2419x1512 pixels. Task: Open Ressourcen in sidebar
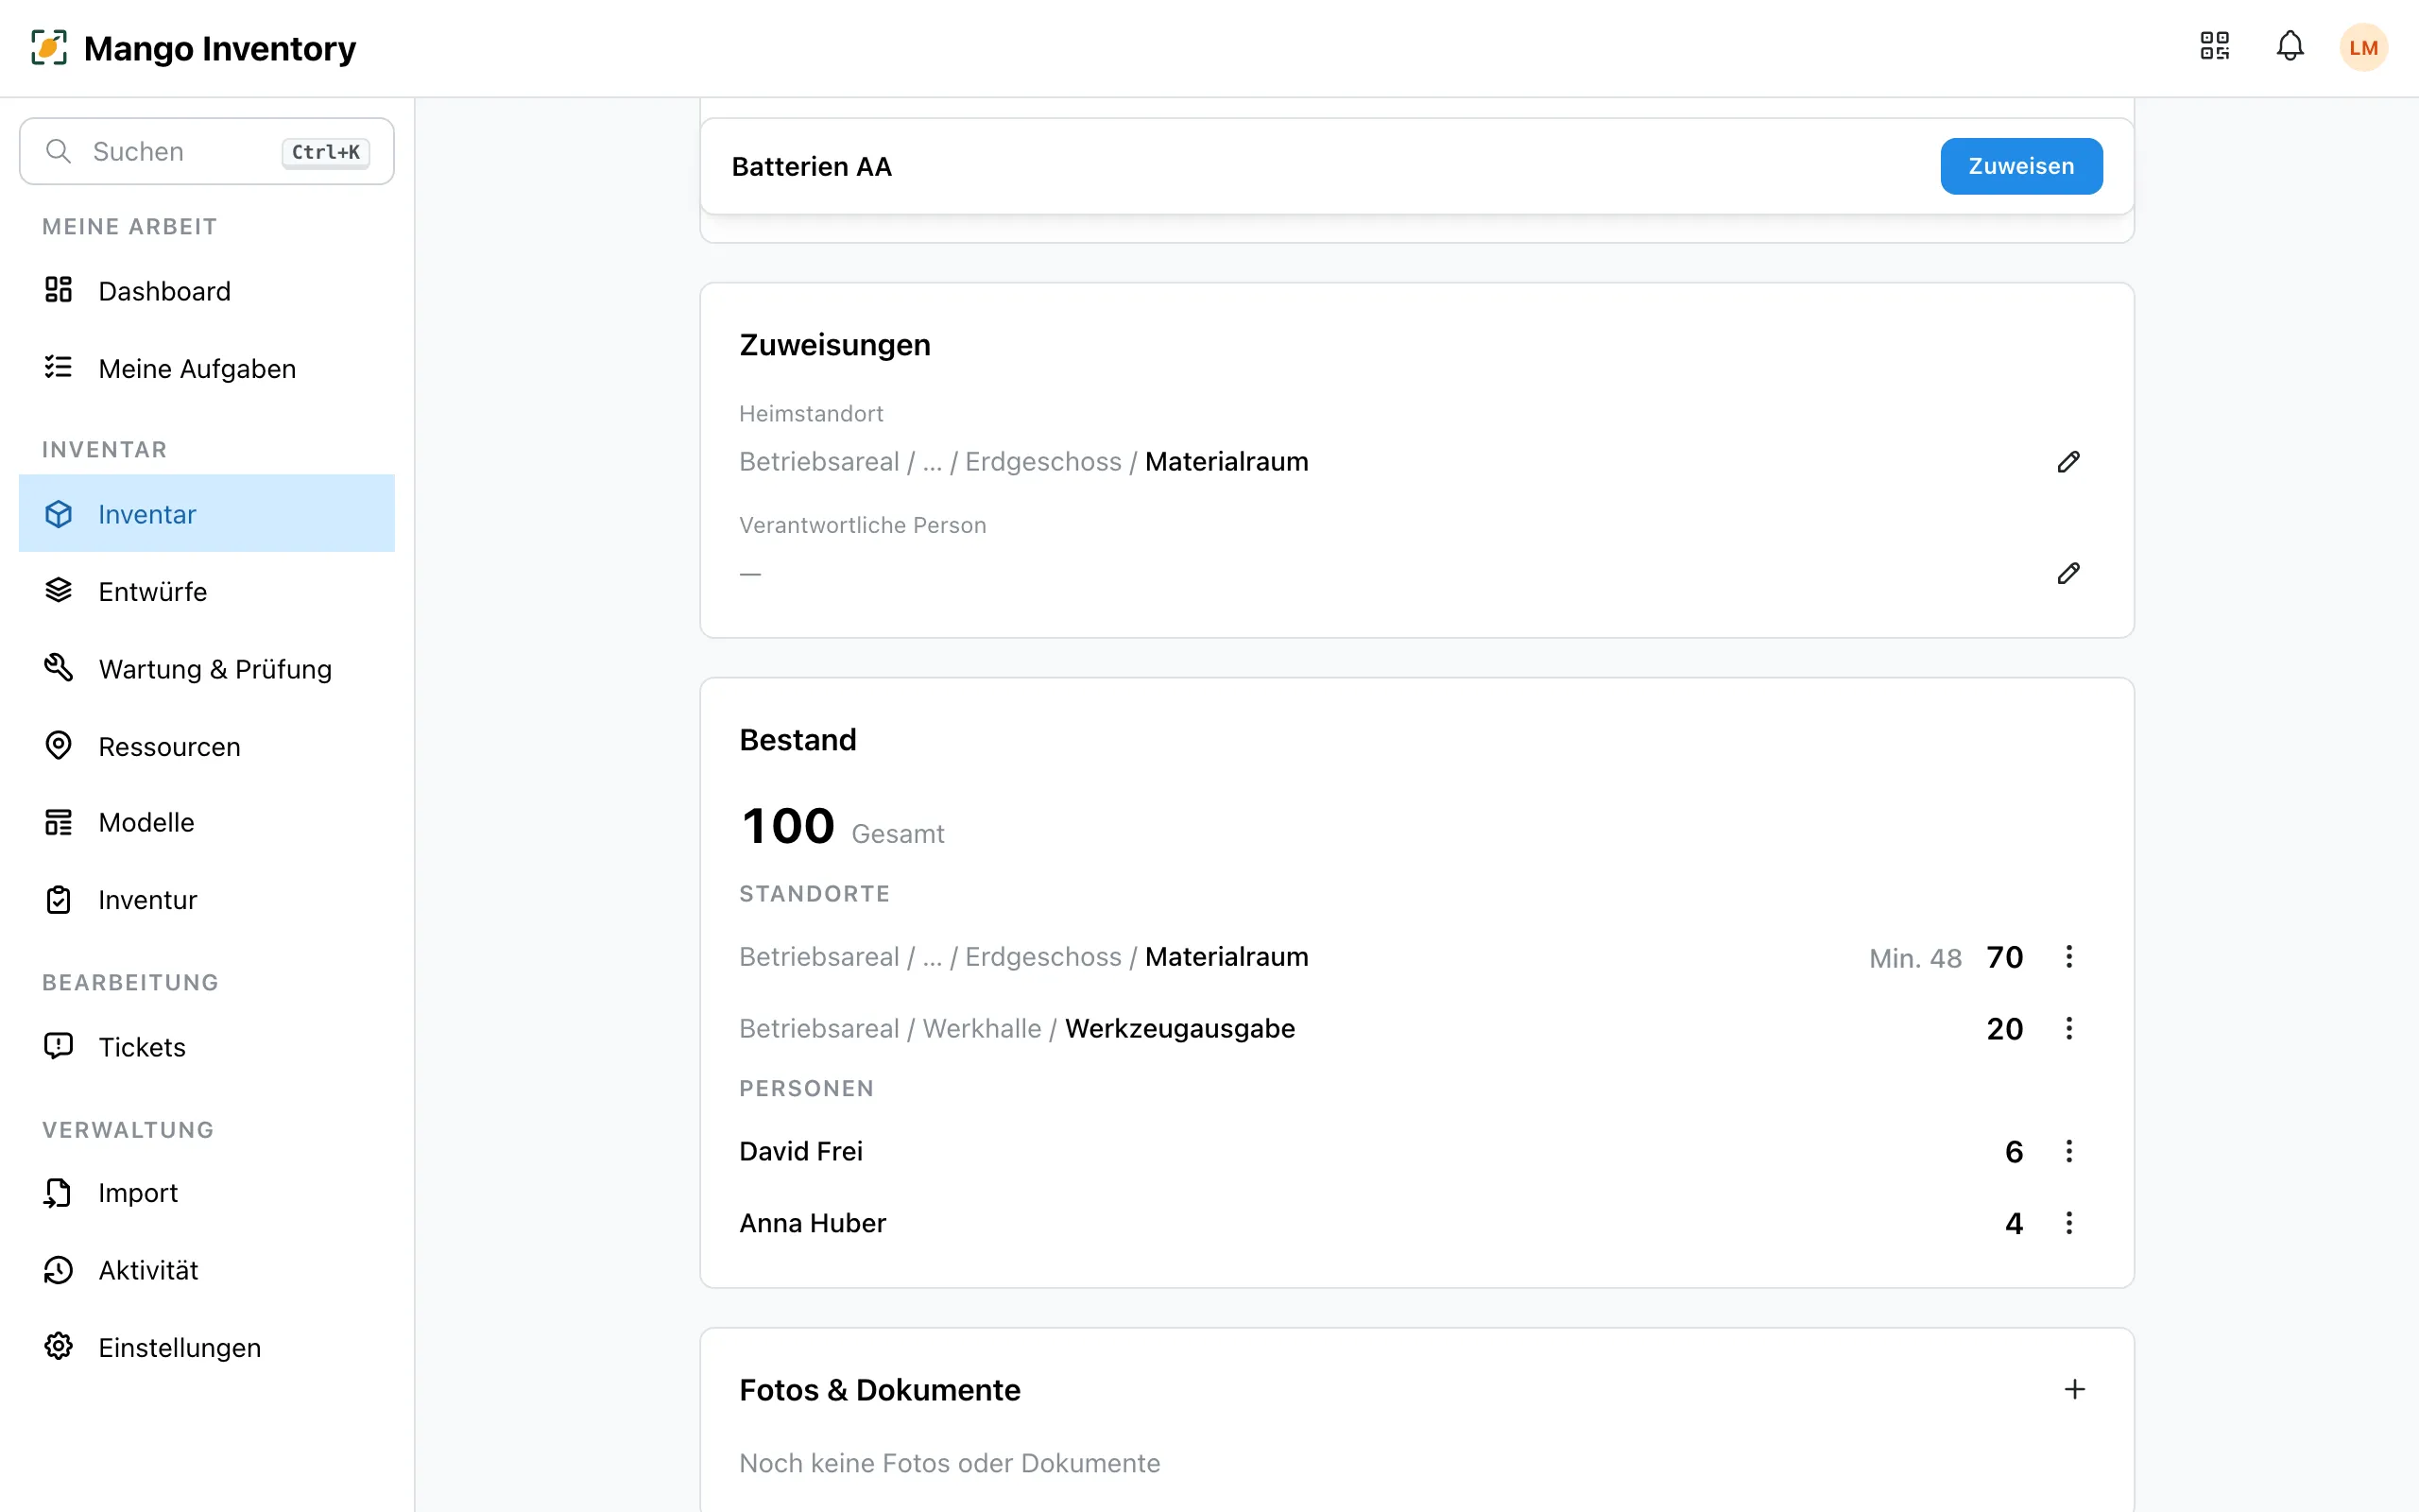[207, 746]
